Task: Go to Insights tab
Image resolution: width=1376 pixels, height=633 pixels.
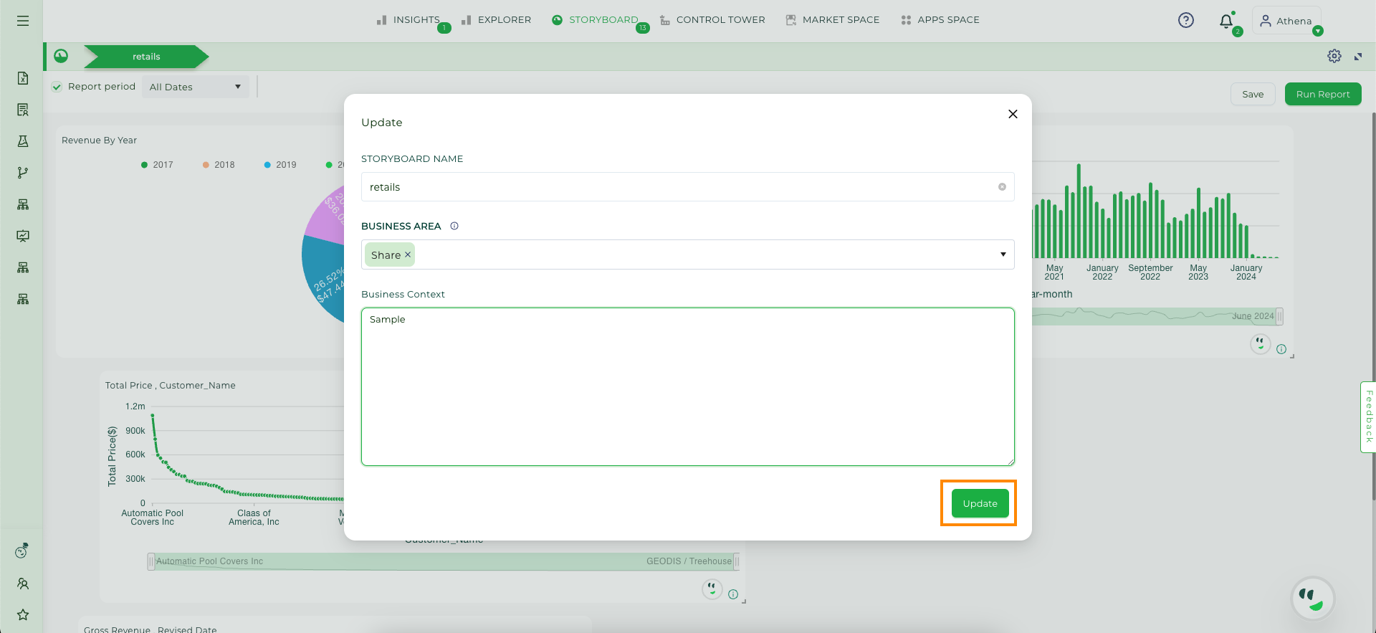Action: coord(408,20)
